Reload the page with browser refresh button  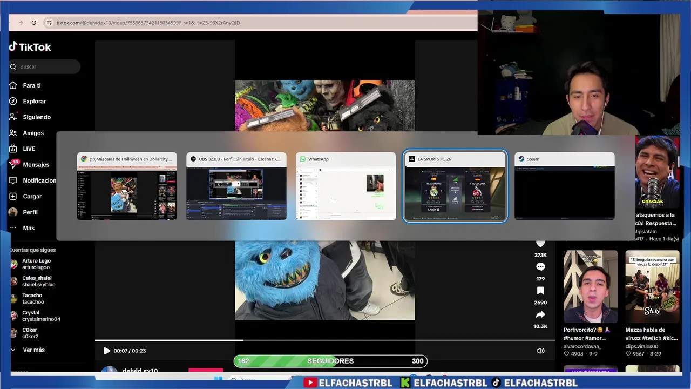pyautogui.click(x=33, y=23)
